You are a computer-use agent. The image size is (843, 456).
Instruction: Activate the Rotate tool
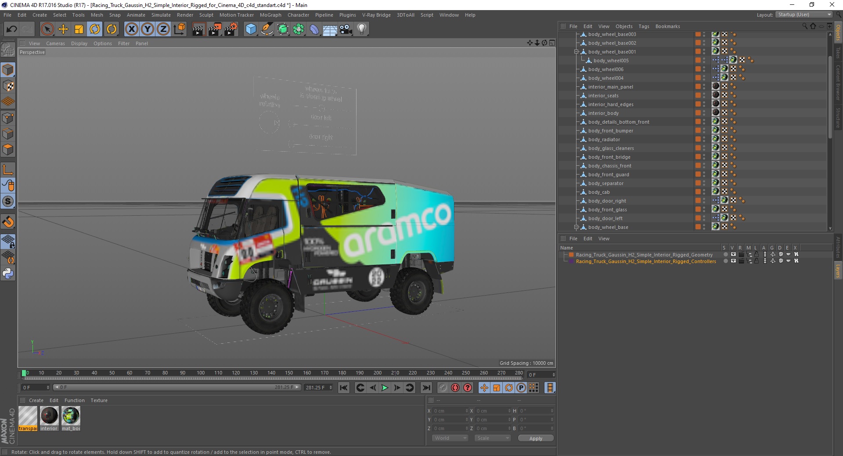point(95,29)
